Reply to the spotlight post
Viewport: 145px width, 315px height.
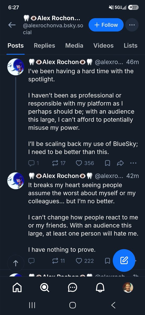point(34,163)
